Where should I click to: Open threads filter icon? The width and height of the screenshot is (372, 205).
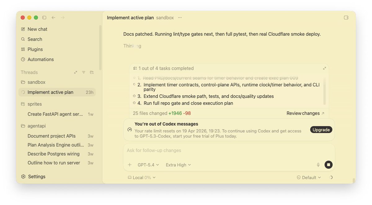[x=84, y=72]
